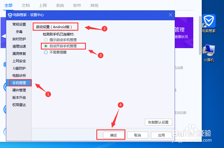Click the 应用 button
Screen dimensions: 224x148
tap(161, 135)
